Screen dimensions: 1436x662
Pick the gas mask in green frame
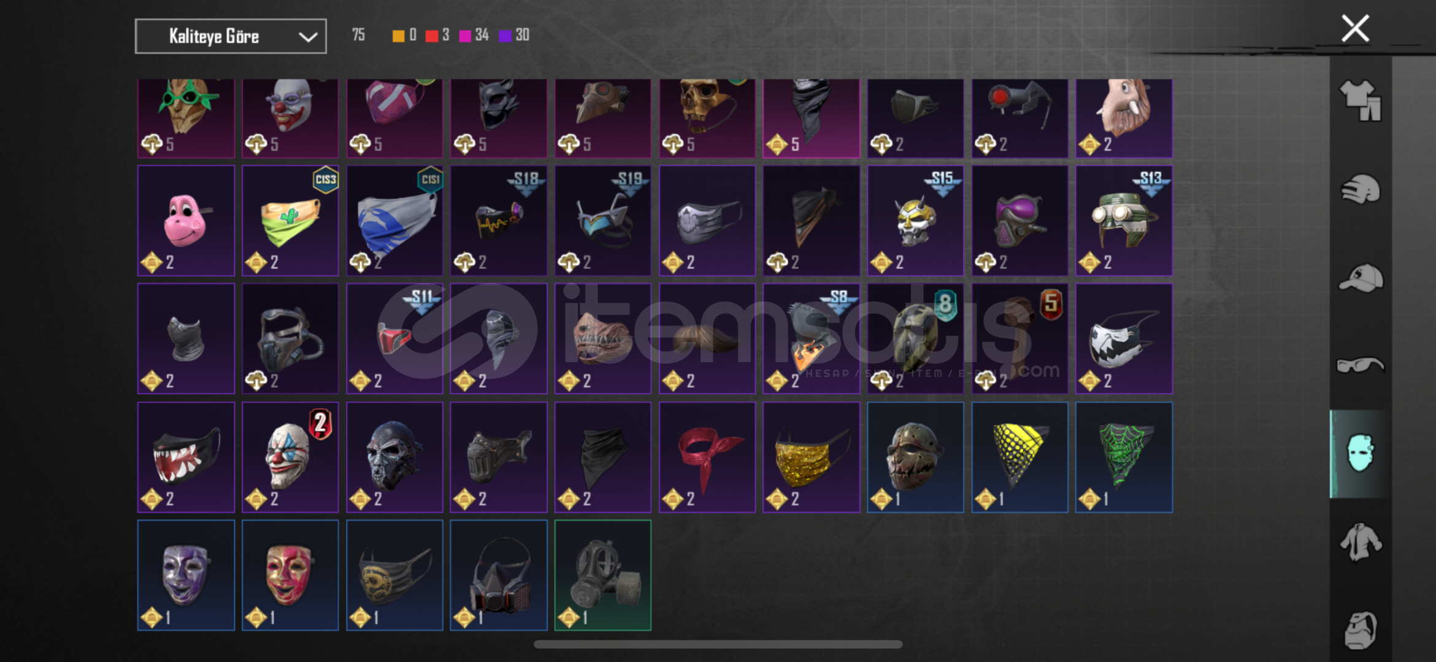603,575
